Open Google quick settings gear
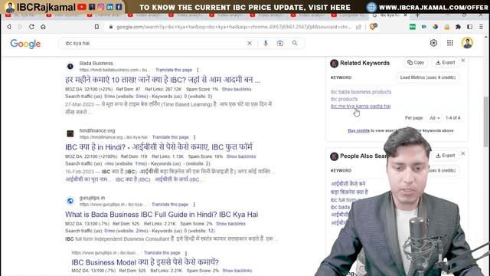 tap(433, 43)
